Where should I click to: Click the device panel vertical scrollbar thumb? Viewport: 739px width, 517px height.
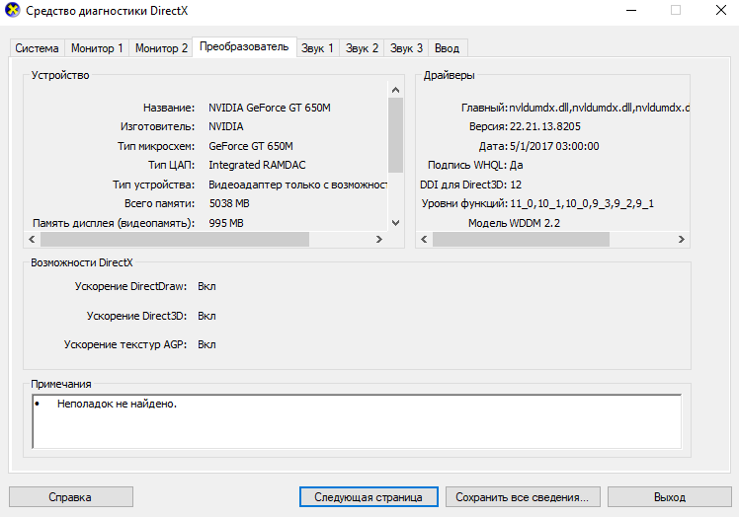click(395, 135)
